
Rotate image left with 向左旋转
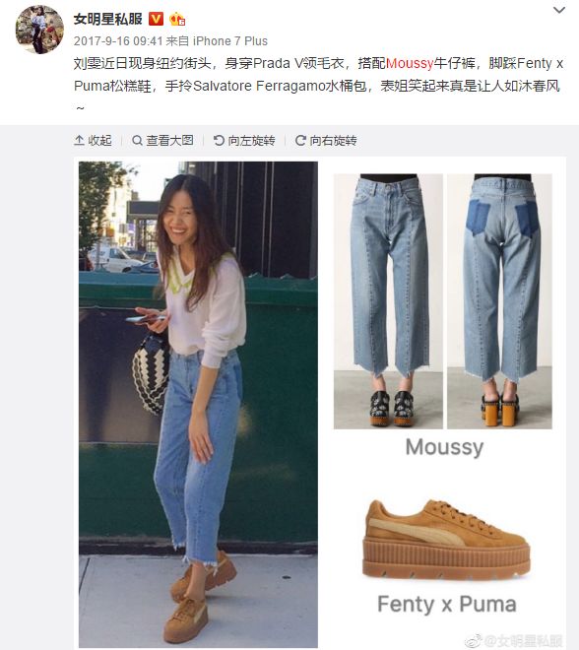click(244, 141)
